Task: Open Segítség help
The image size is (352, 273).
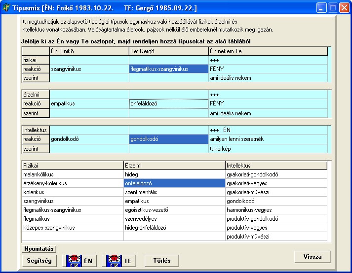Action: (39, 261)
